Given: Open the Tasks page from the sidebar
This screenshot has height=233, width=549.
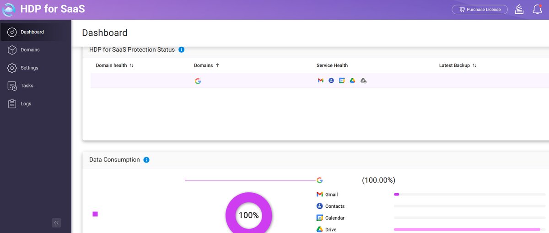Looking at the screenshot, I should (x=27, y=86).
